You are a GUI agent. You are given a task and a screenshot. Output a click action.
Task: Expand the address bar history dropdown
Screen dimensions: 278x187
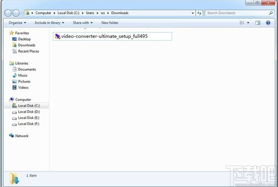tap(193, 13)
